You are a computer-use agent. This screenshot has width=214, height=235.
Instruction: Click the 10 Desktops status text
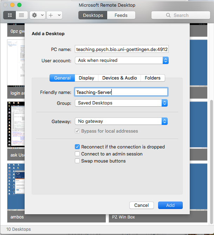tap(18, 229)
